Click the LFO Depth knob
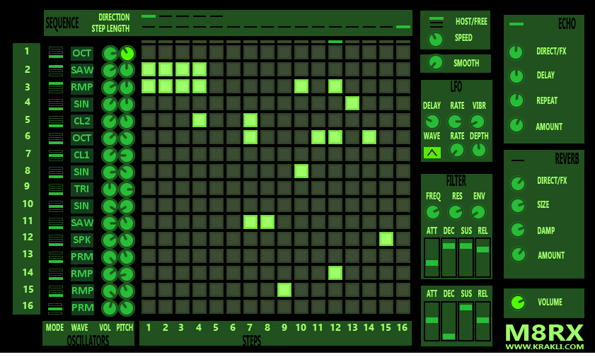The height and width of the screenshot is (357, 595). click(479, 150)
